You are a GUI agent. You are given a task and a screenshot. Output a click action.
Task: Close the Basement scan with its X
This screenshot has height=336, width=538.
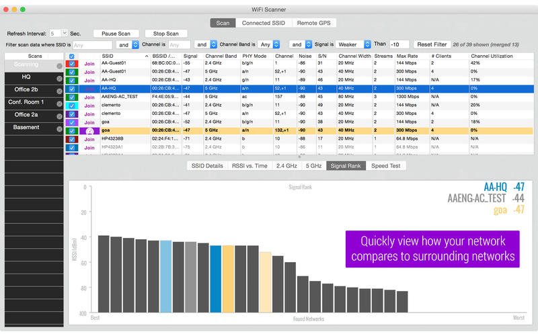pyautogui.click(x=59, y=128)
